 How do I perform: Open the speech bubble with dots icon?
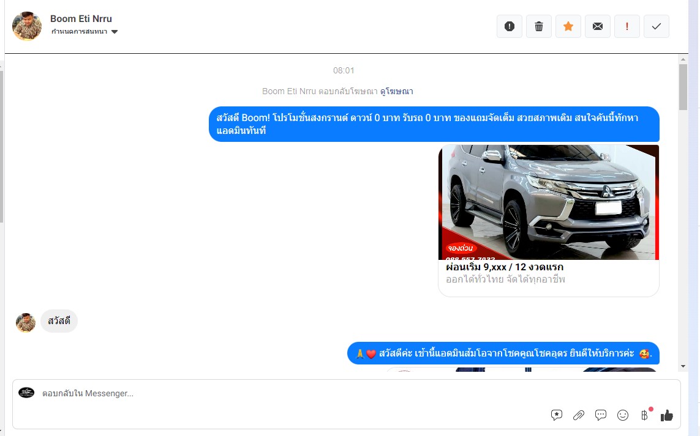pos(601,415)
